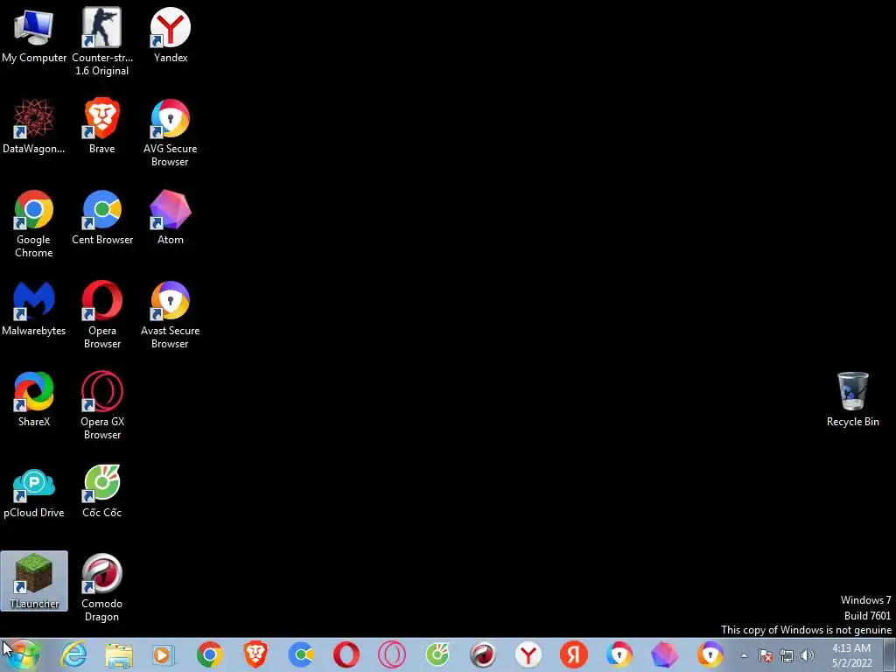Select the AVG Secure Browser desktop shortcut
The width and height of the screenshot is (896, 672).
171,133
